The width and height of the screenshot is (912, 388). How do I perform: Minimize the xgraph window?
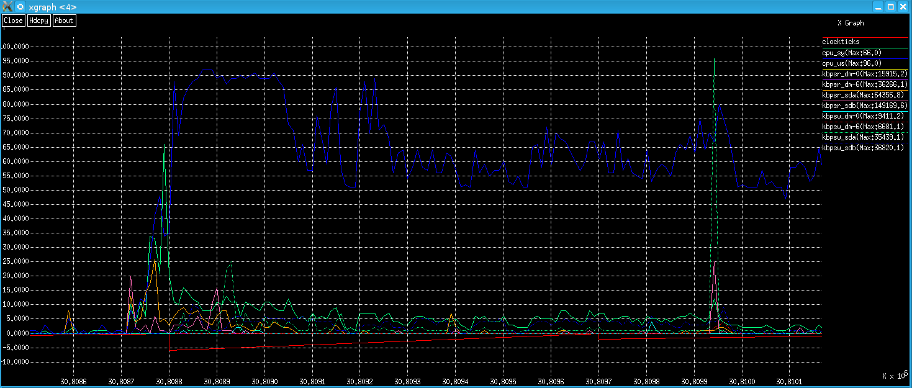878,6
